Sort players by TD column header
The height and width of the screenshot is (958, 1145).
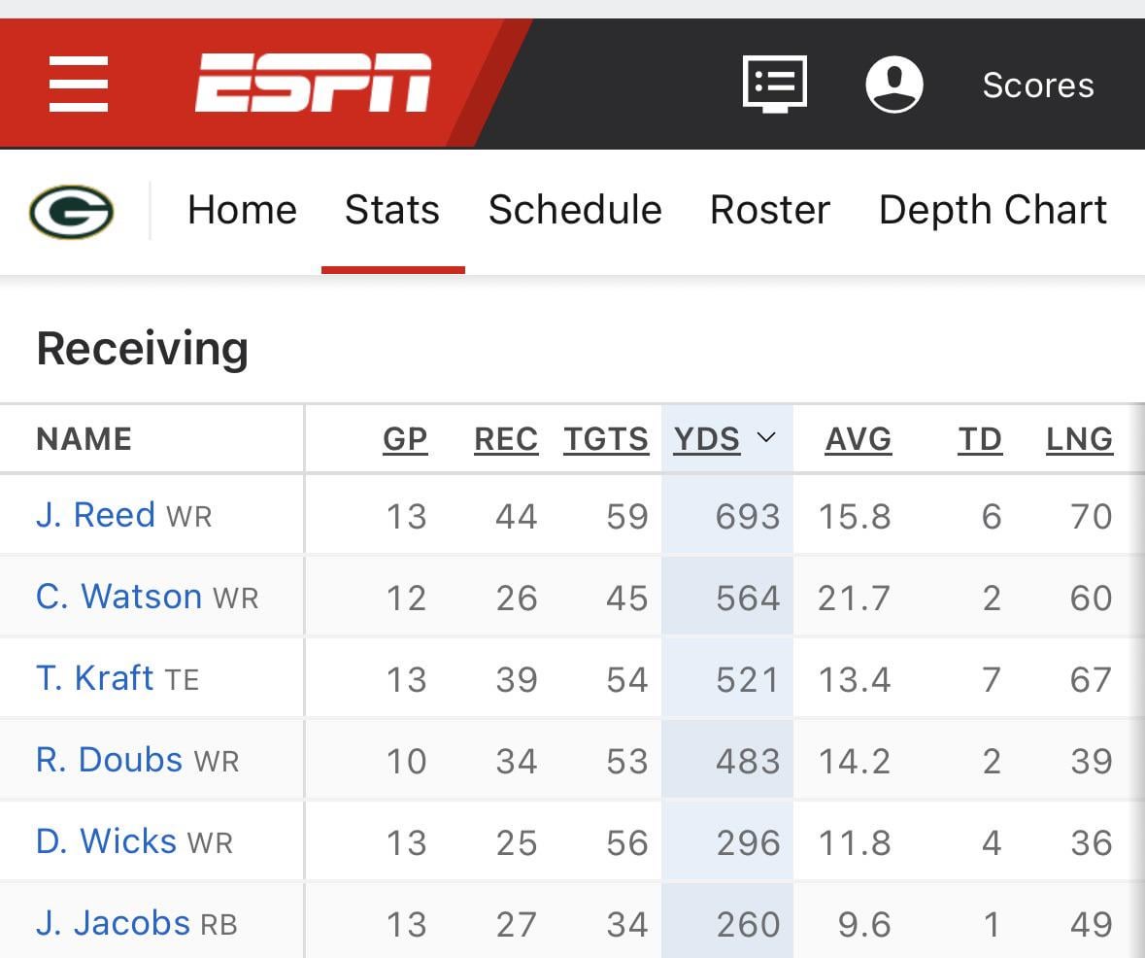tap(980, 438)
